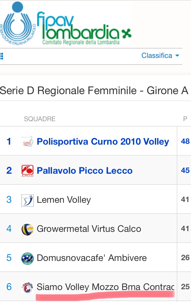Screen dimensions: 191x302
Task: Select Growermetal Virtus Calco team name
Action: pos(89,229)
